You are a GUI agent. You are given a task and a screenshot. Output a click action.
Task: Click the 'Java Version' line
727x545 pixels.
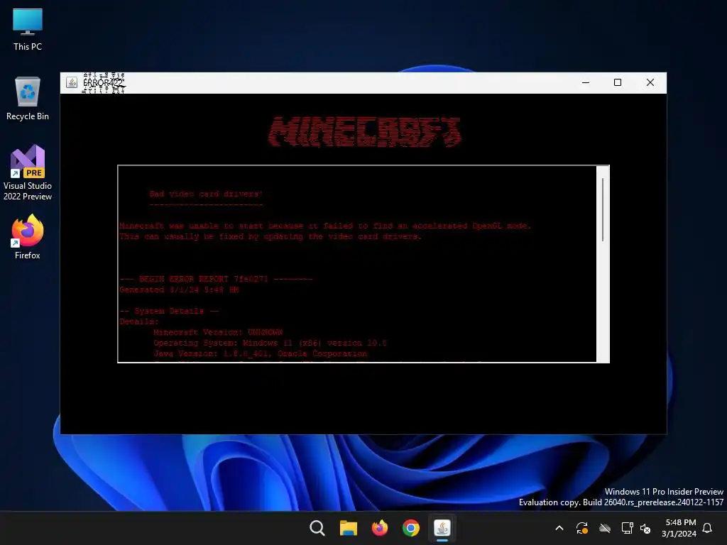(x=260, y=353)
